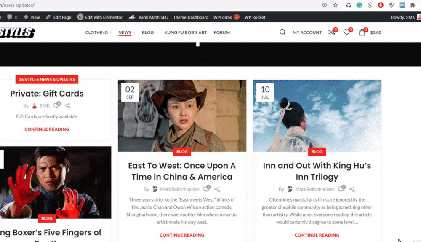The height and width of the screenshot is (242, 421).
Task: Click 36 STYLES NEWS & UPDATES category badge
Action: coord(47,79)
